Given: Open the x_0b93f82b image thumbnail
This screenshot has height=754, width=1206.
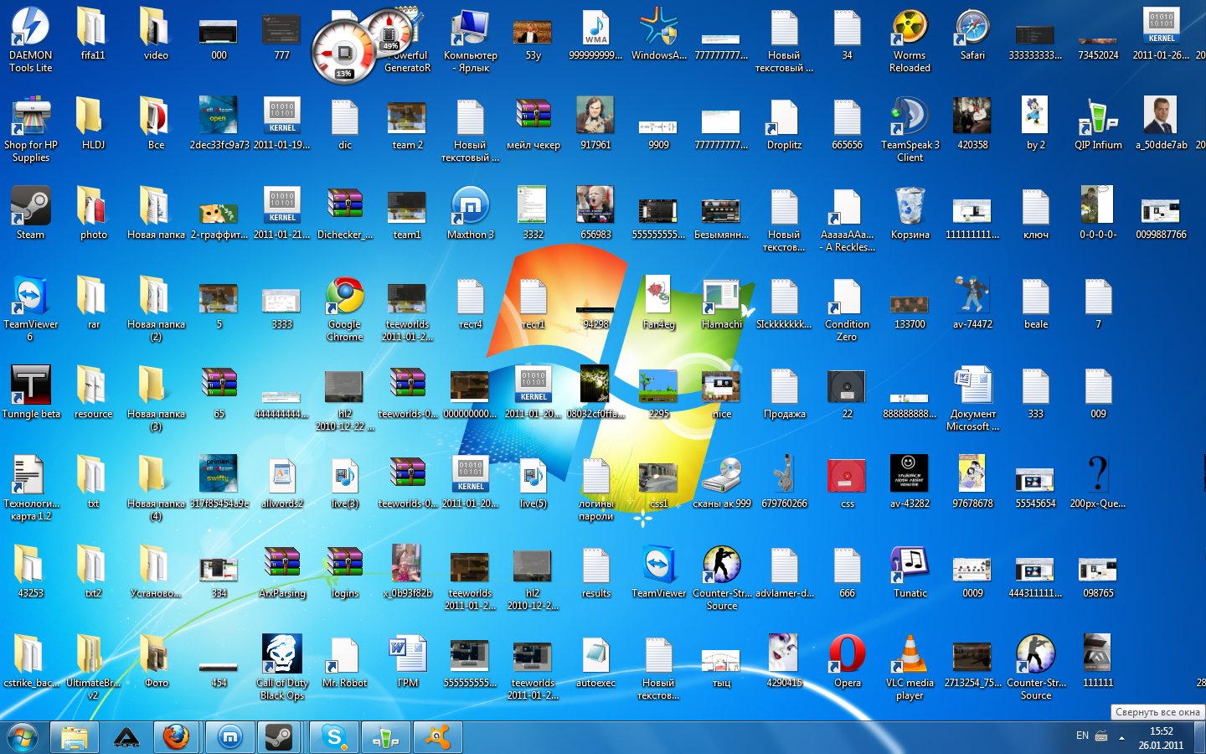Looking at the screenshot, I should pos(408,571).
